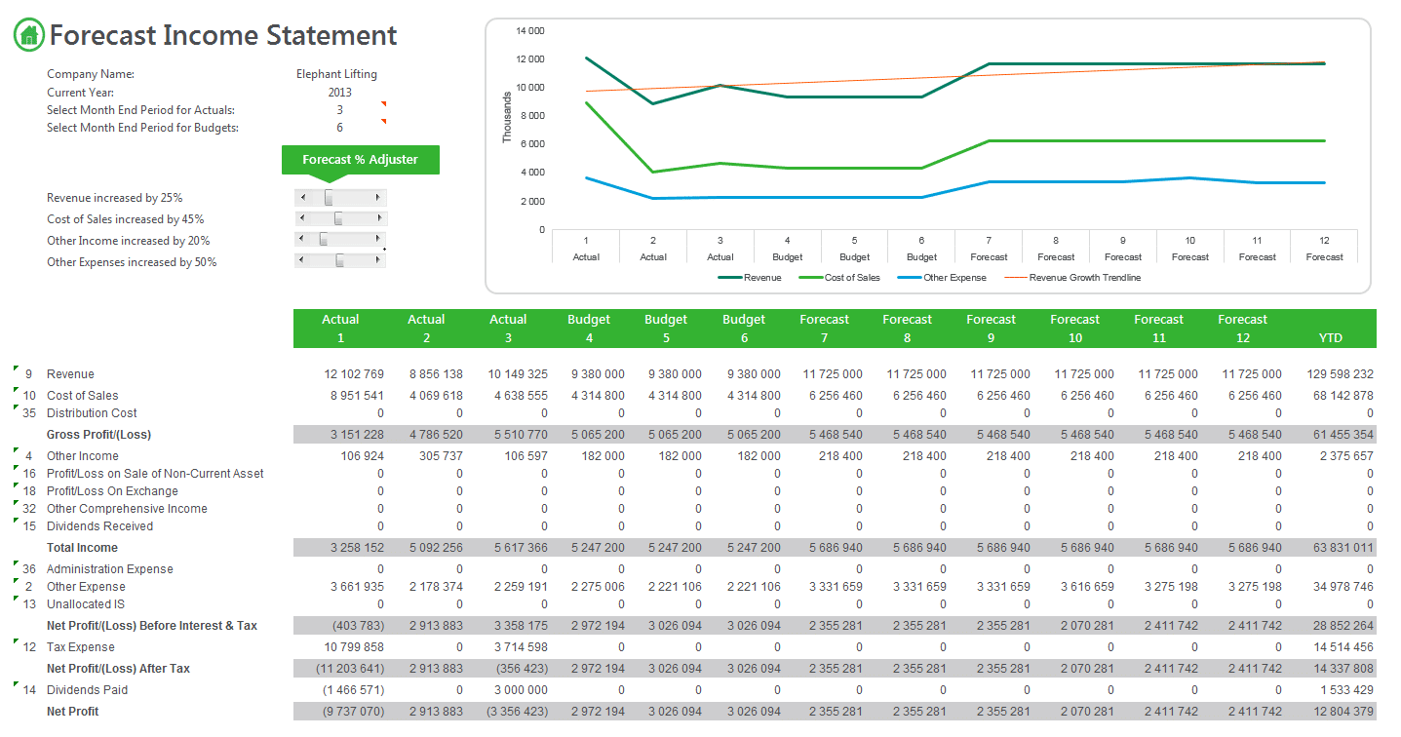Increase Other Income percentage with right arrow
Screen dimensions: 1401x737
pyautogui.click(x=378, y=240)
